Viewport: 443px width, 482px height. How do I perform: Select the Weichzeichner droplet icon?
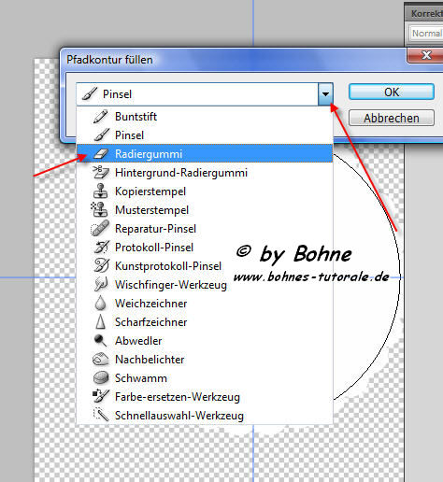coord(100,304)
